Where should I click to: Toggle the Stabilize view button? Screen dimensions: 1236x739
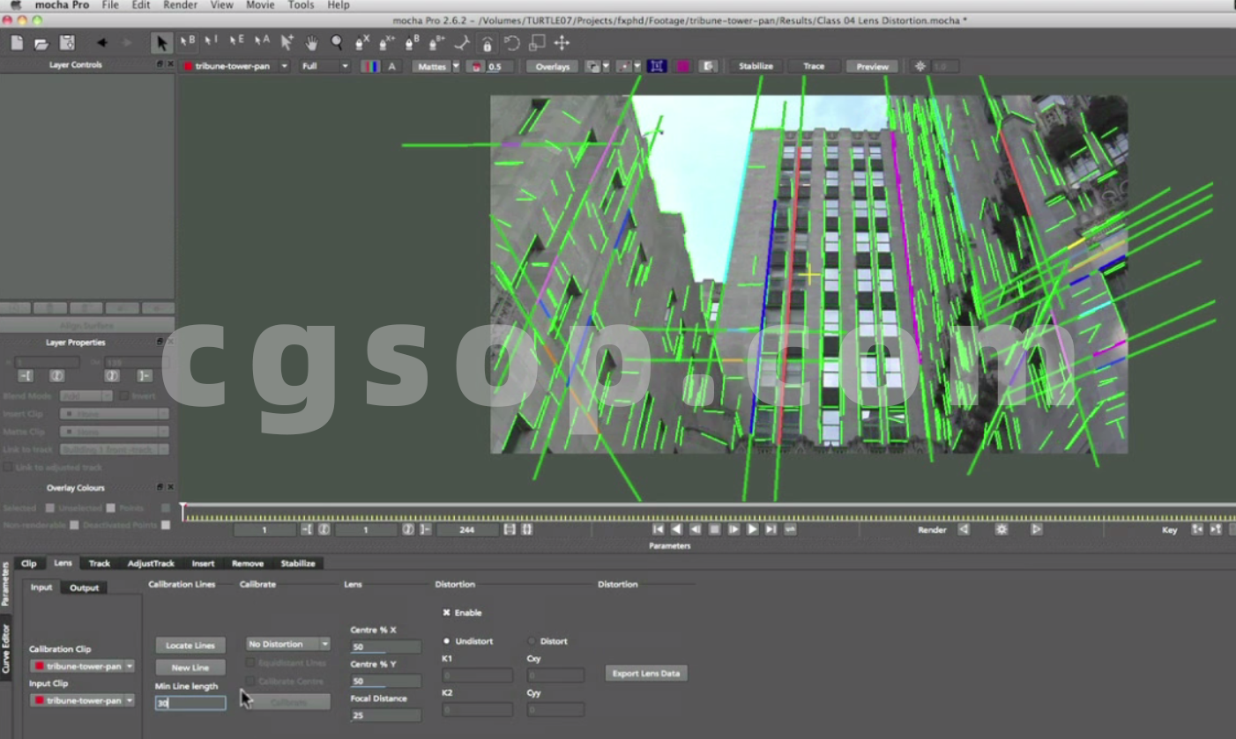click(x=756, y=66)
